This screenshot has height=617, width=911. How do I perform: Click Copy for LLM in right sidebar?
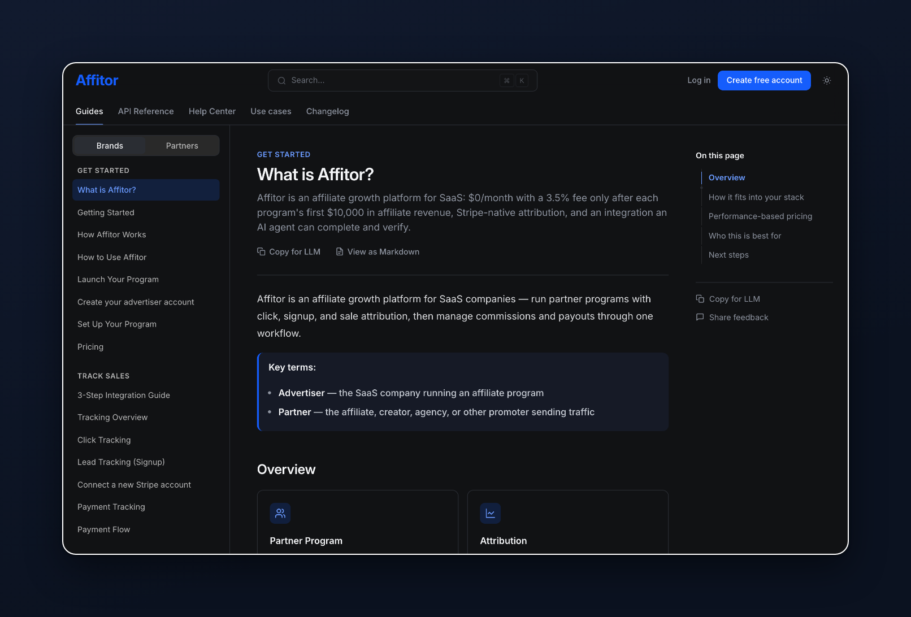(x=728, y=299)
